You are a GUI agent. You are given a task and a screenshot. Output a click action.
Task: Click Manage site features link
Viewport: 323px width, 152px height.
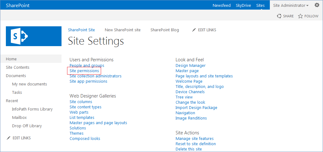[194, 139]
